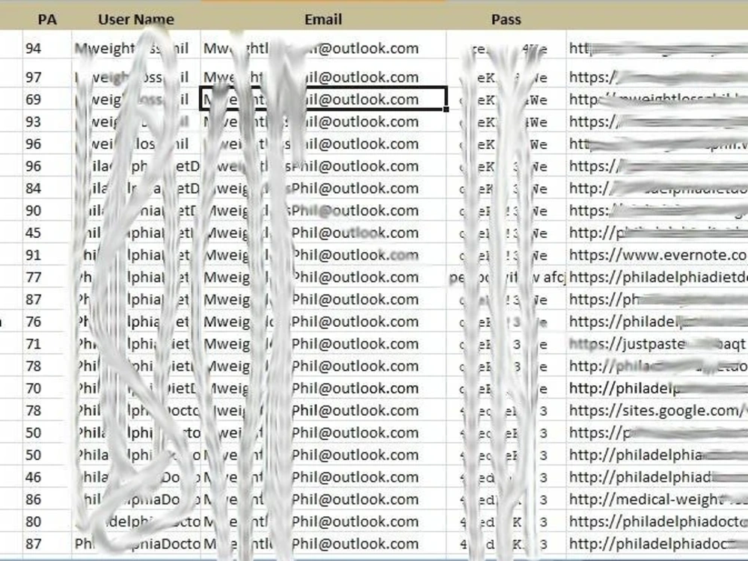Select the PA cell showing 46
This screenshot has width=748, height=561.
point(46,477)
